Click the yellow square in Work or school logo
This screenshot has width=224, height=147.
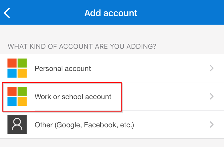click(x=22, y=101)
